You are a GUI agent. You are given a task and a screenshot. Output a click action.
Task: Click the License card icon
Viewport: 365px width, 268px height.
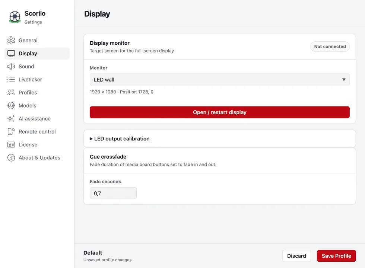[11, 145]
